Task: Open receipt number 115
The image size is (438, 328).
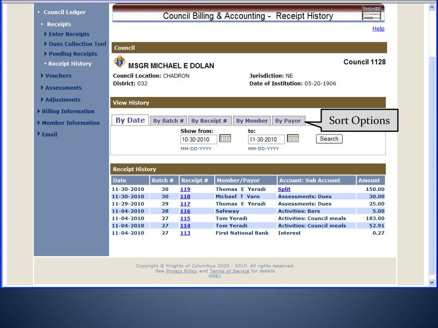Action: click(185, 218)
